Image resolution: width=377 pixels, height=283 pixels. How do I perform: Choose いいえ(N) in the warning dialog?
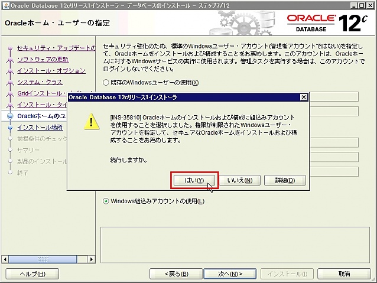(x=240, y=180)
